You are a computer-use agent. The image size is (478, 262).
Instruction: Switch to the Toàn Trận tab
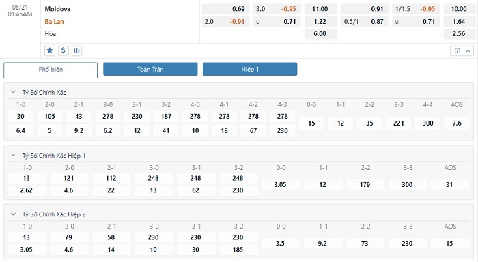pyautogui.click(x=150, y=69)
